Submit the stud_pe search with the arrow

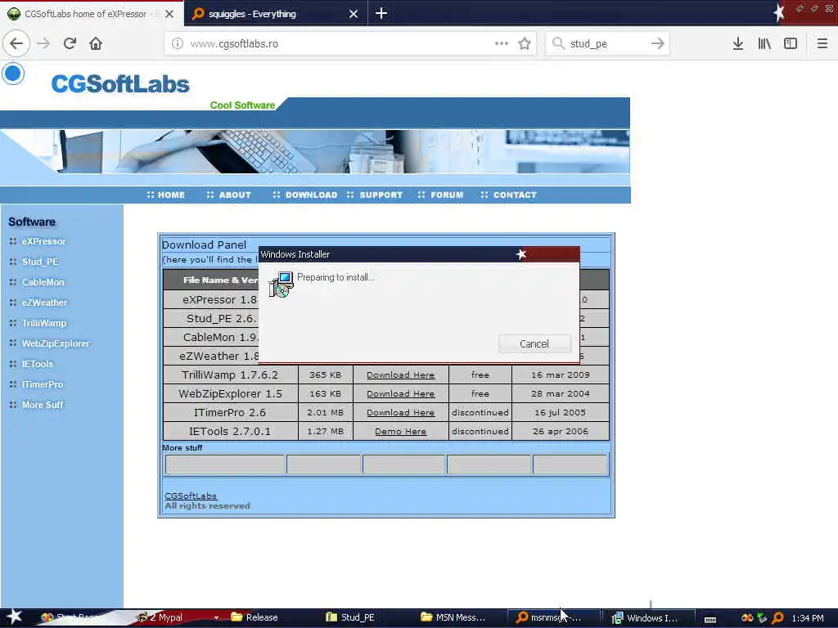click(x=658, y=43)
